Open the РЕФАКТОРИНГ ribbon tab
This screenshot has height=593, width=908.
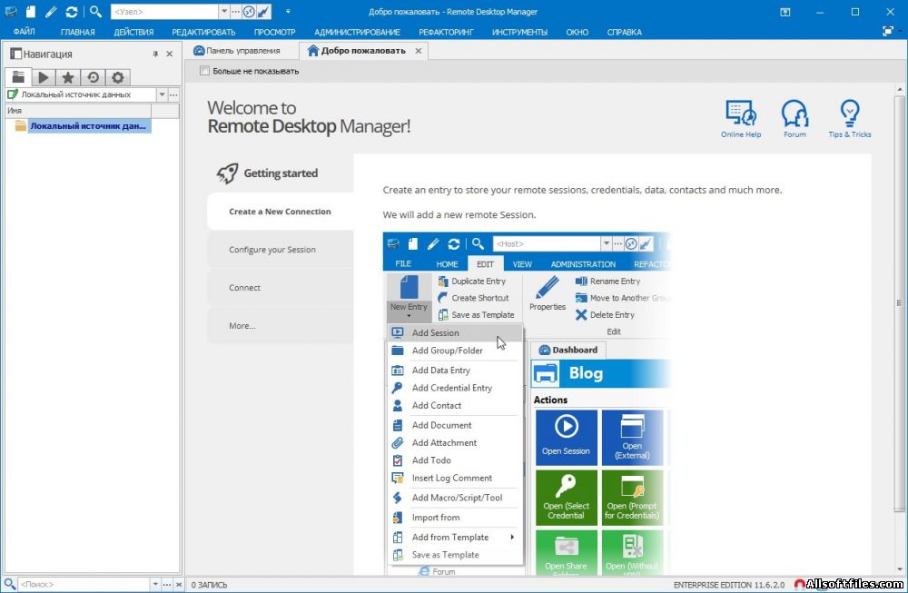446,32
